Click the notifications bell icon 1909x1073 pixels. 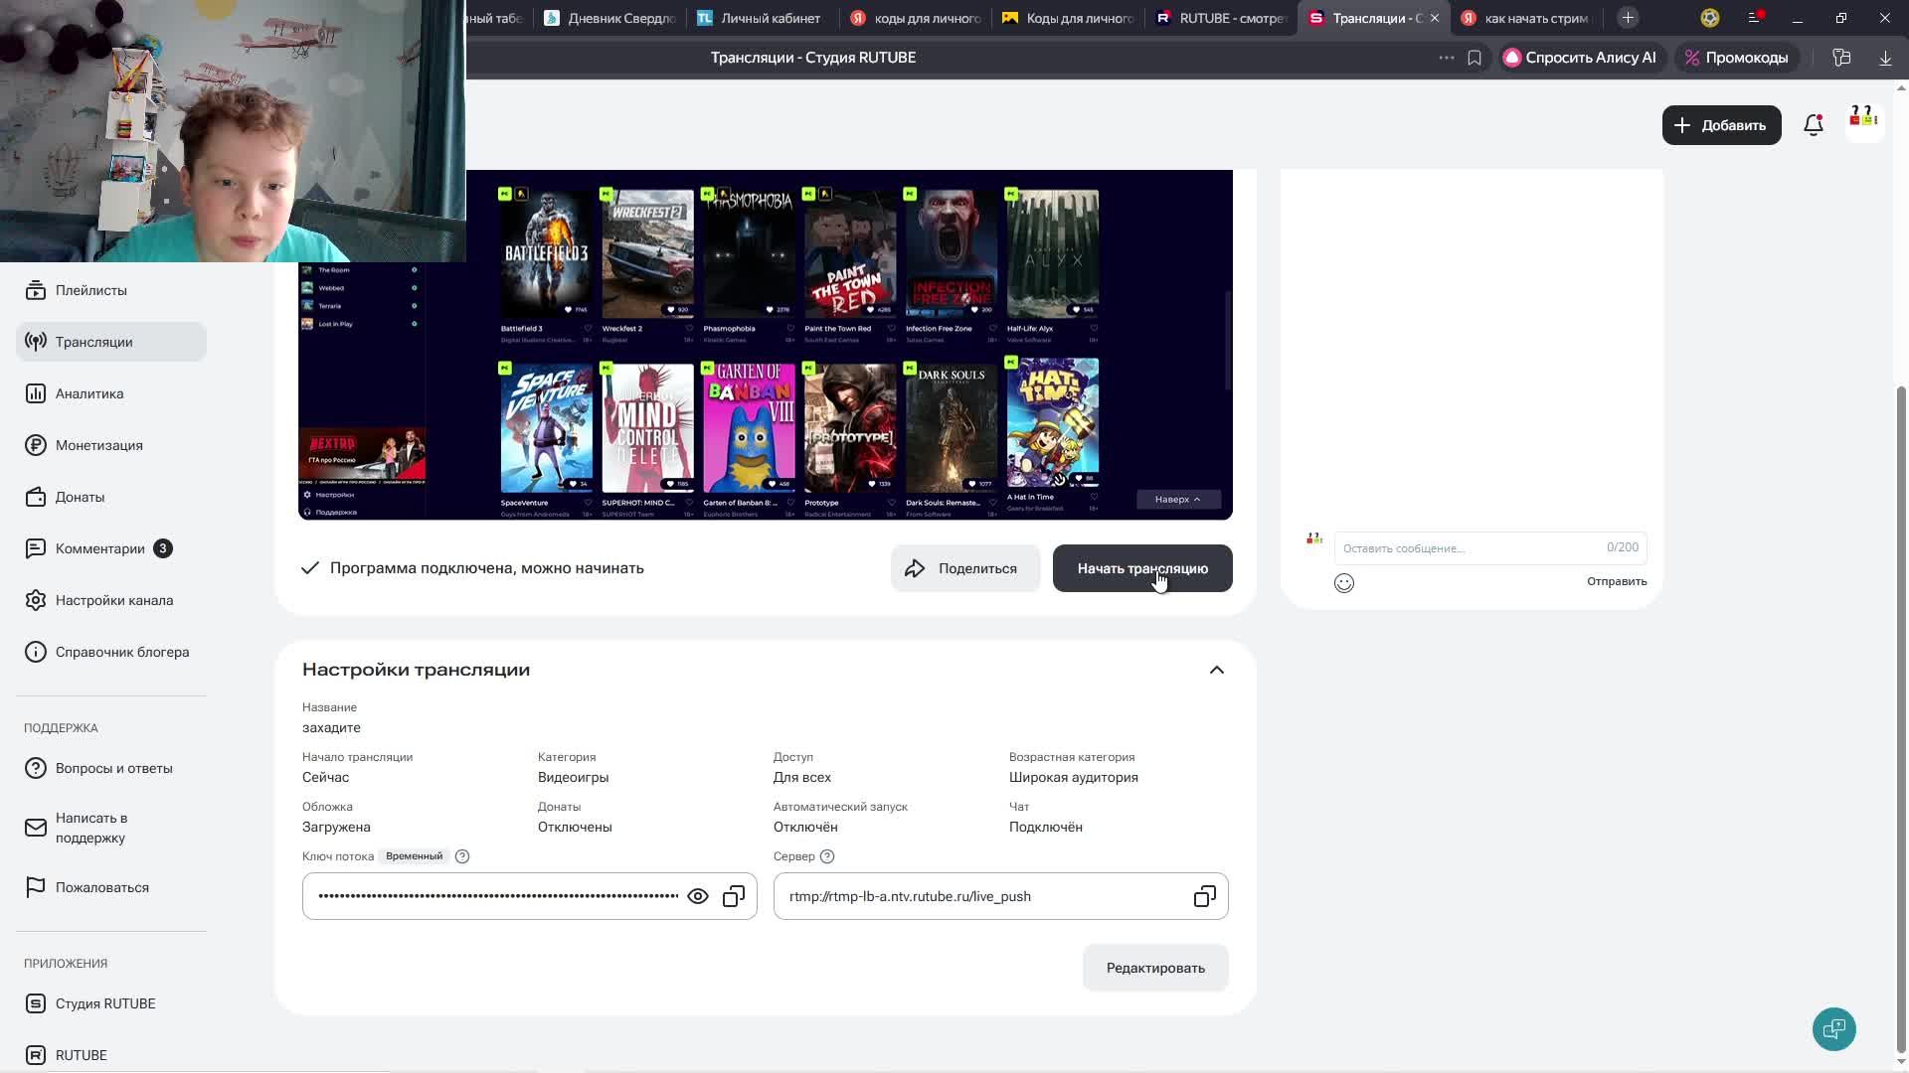1813,125
